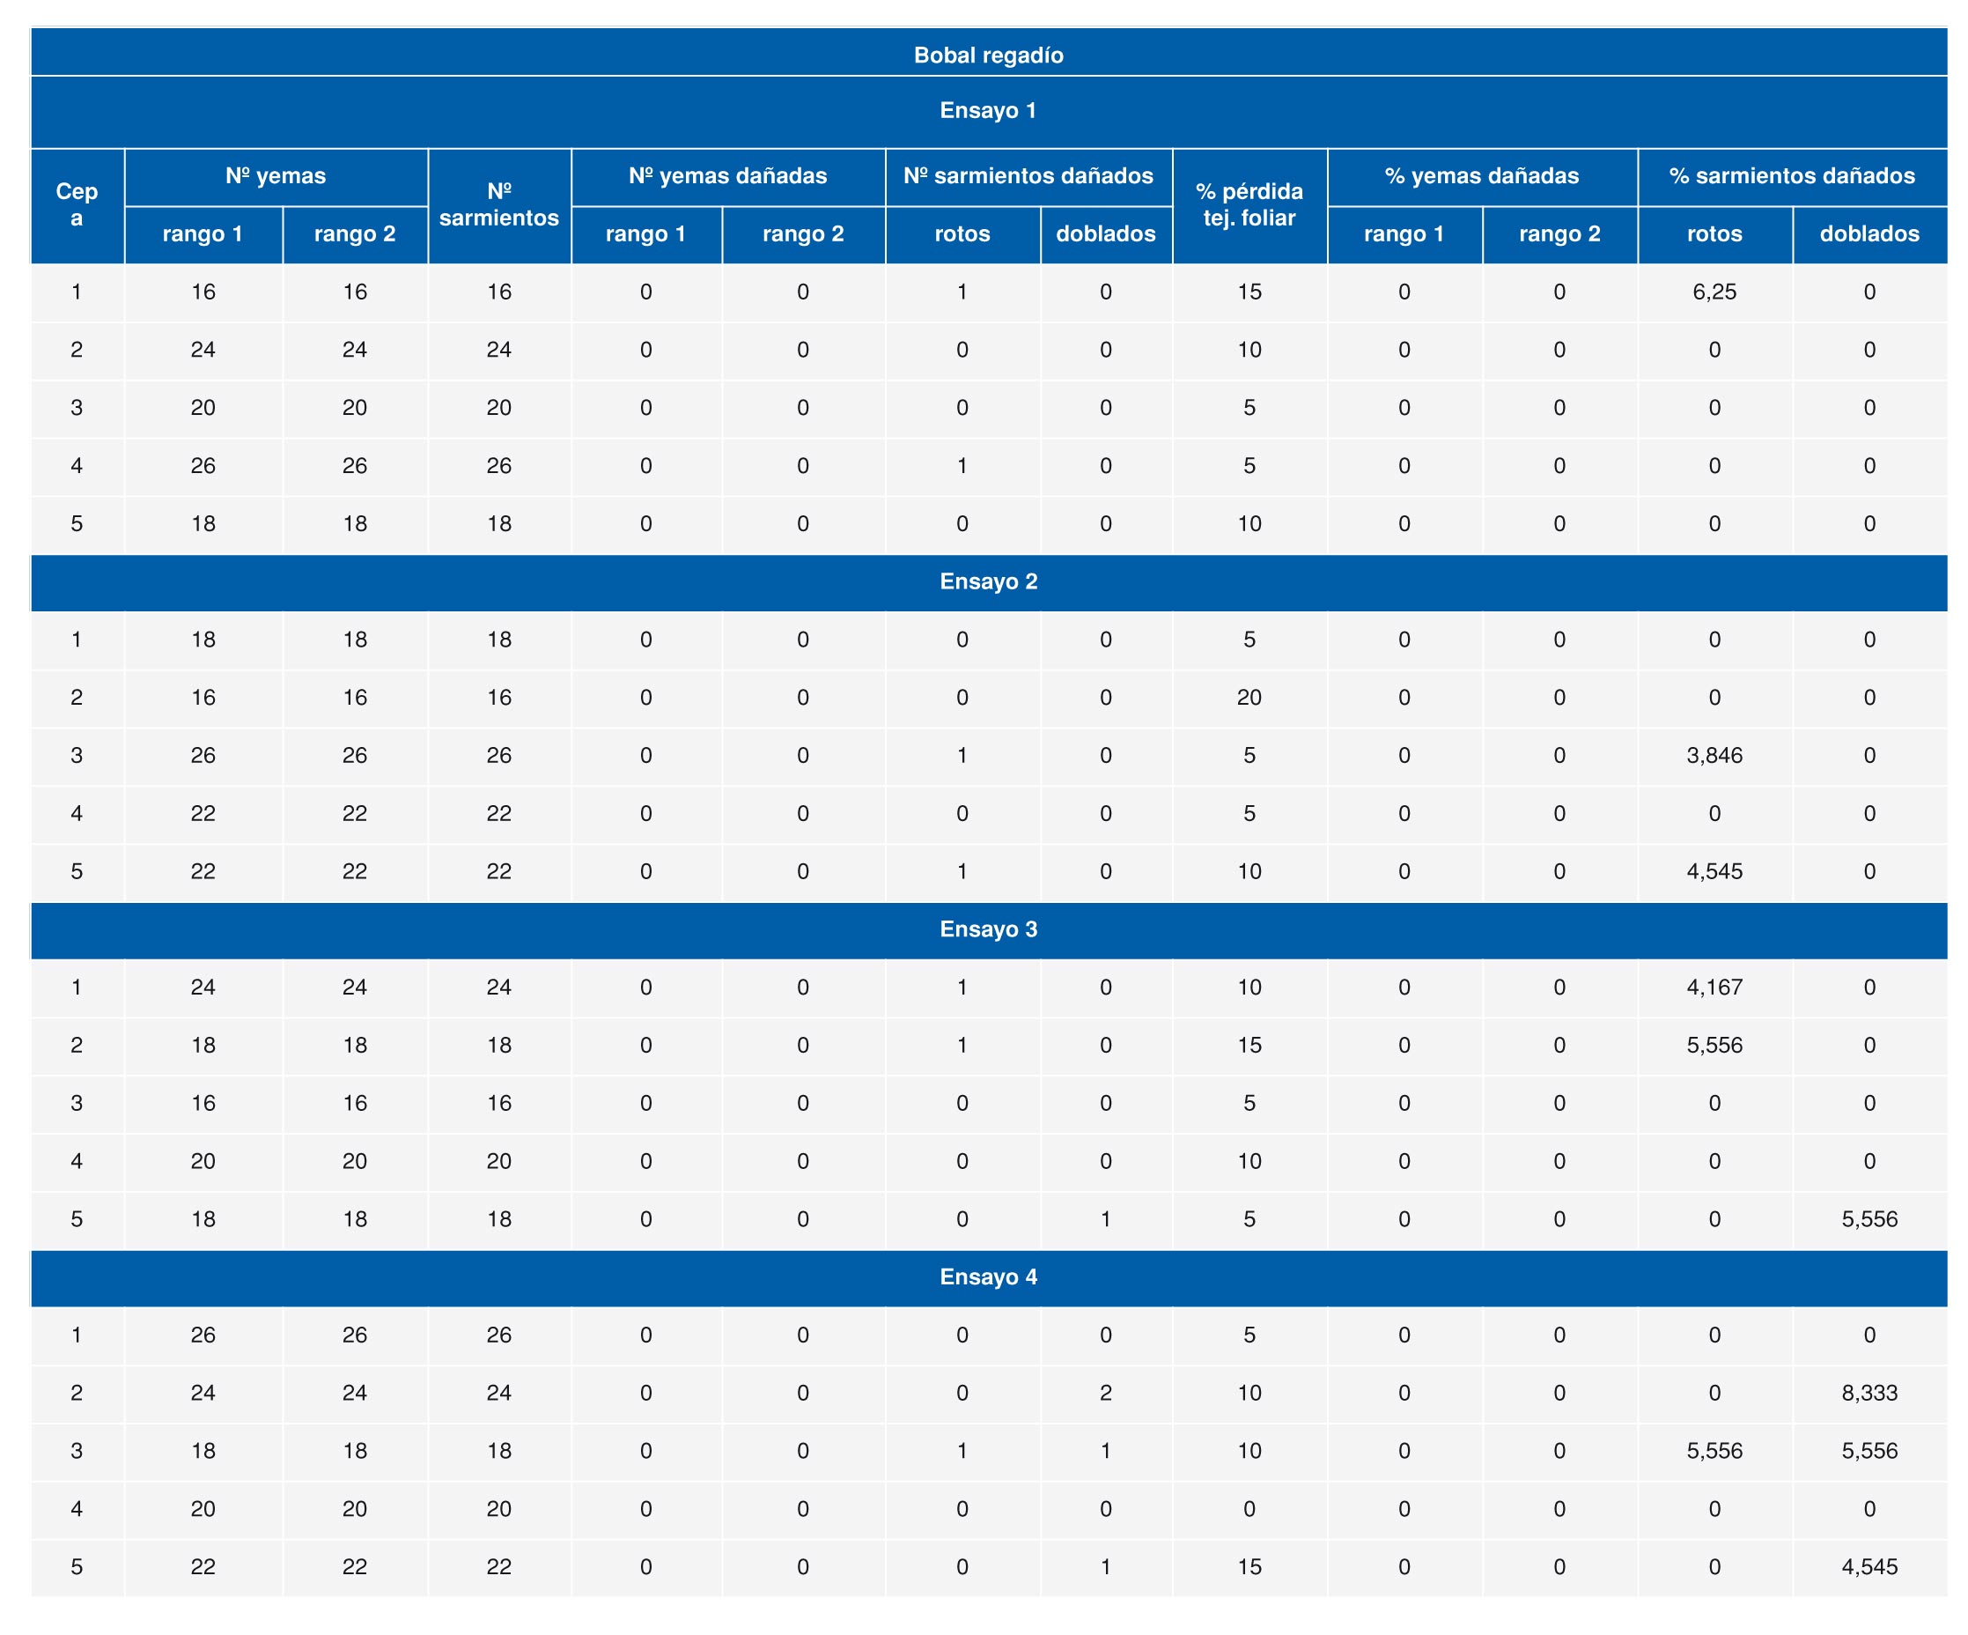Click Nº sarmientos '26' in Ensayo 1 cepa 4
Image resolution: width=1968 pixels, height=1635 pixels.
point(499,466)
